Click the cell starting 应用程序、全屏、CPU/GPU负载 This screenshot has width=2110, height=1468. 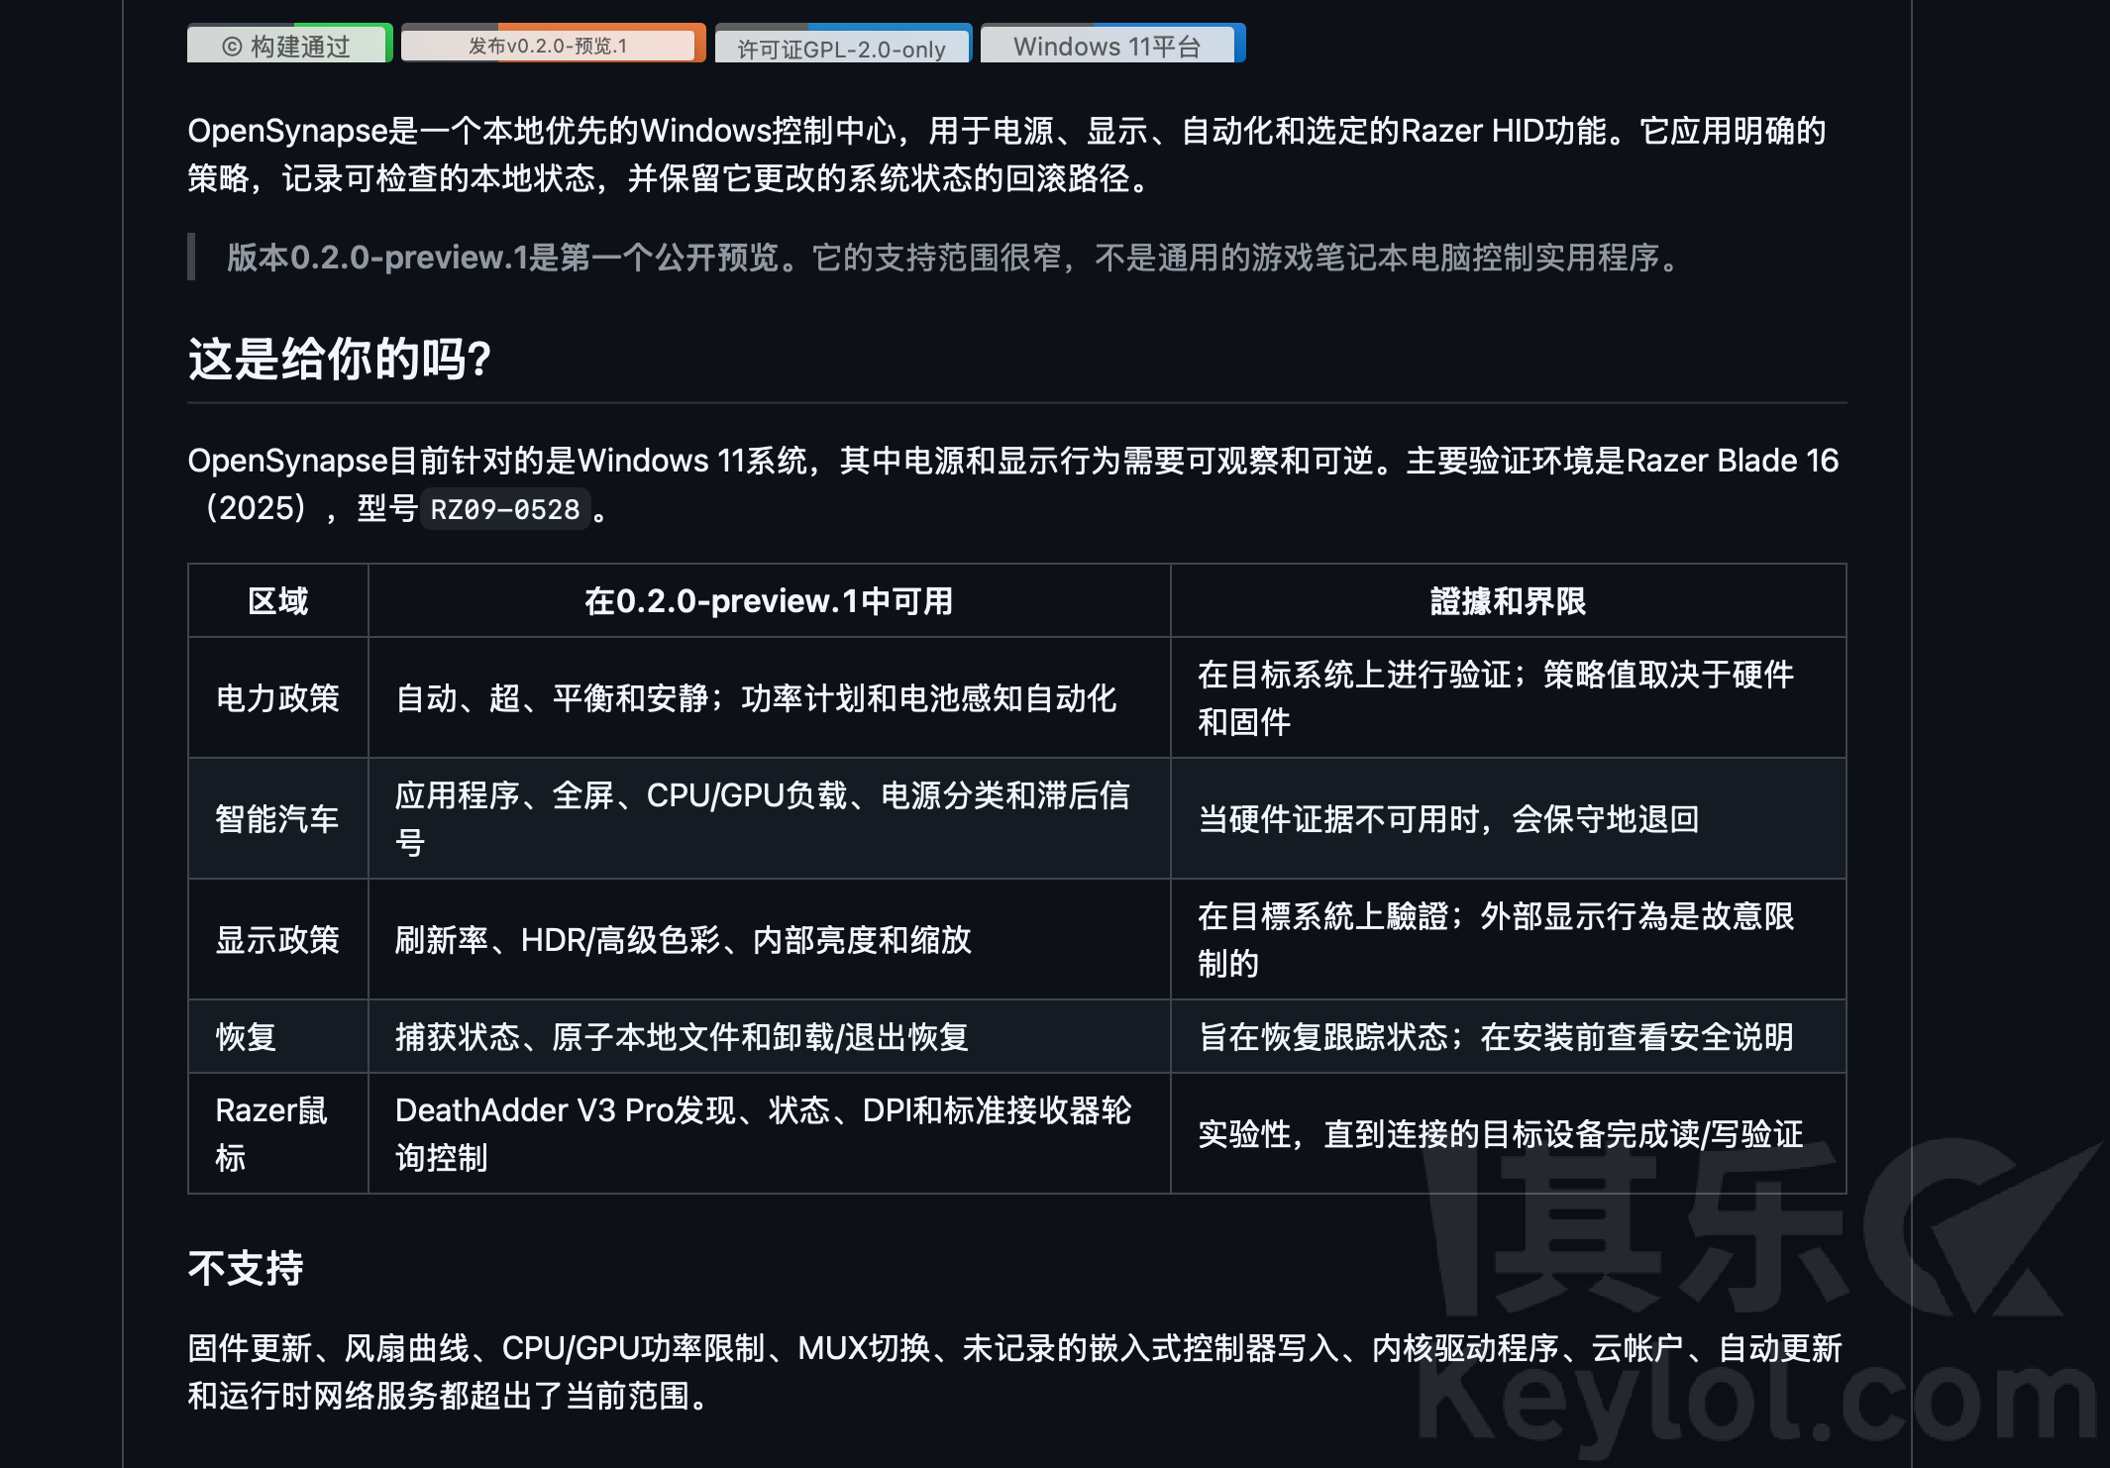pyautogui.click(x=769, y=819)
